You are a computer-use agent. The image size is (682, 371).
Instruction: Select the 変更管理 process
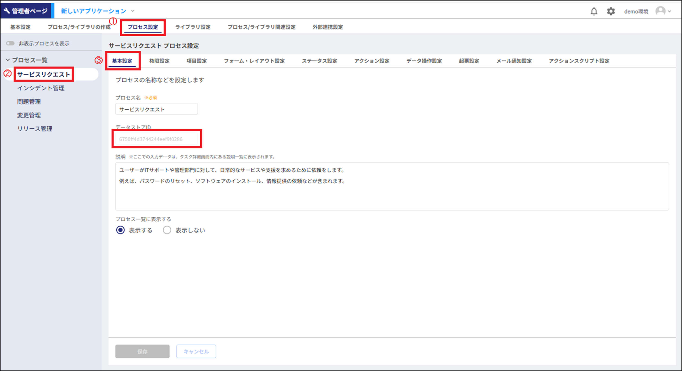[29, 115]
